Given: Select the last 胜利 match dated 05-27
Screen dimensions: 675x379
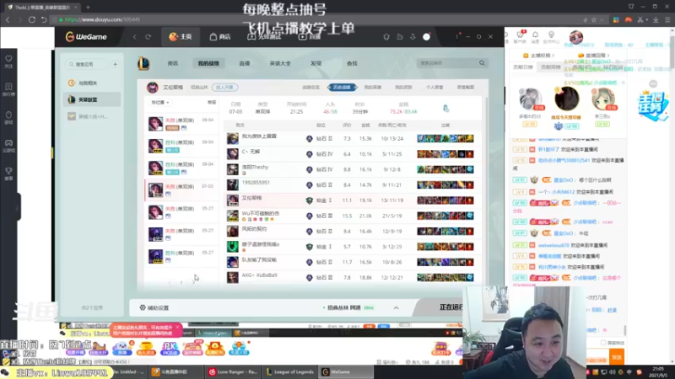Looking at the screenshot, I should (x=181, y=256).
